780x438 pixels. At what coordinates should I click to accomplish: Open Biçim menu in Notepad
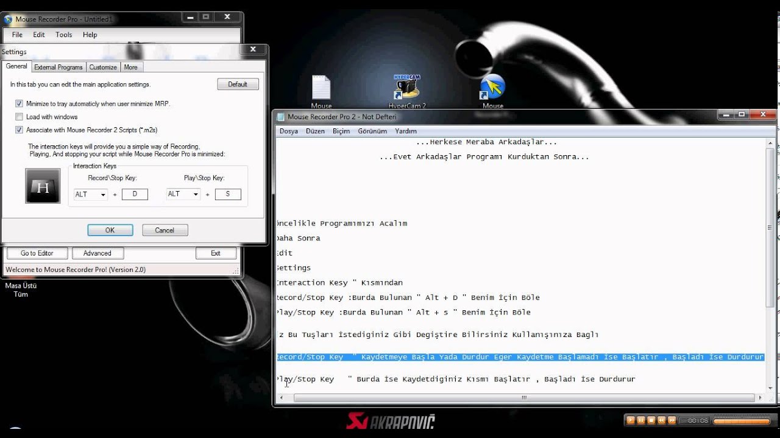341,131
